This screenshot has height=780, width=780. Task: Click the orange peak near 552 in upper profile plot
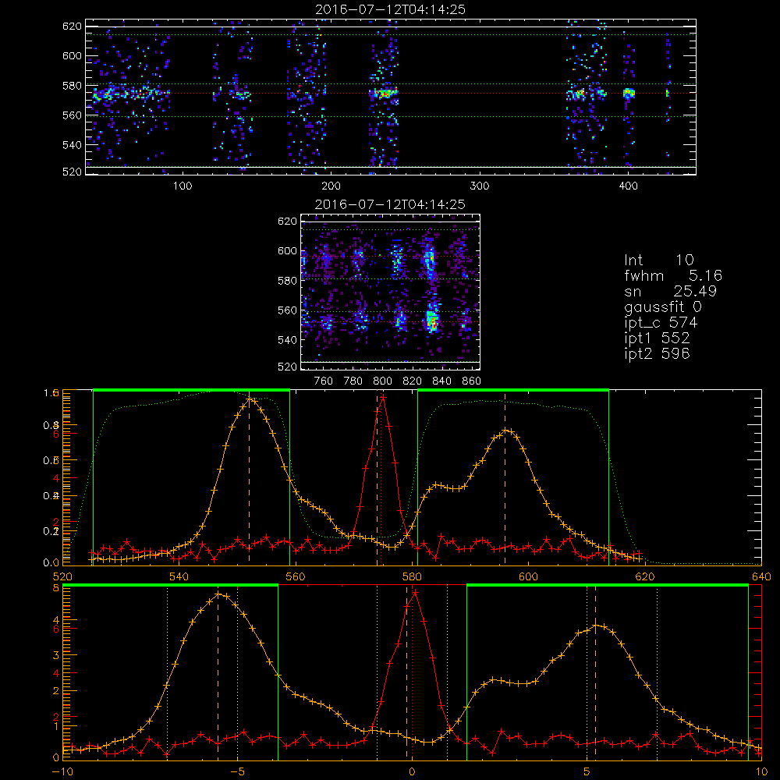[x=250, y=399]
